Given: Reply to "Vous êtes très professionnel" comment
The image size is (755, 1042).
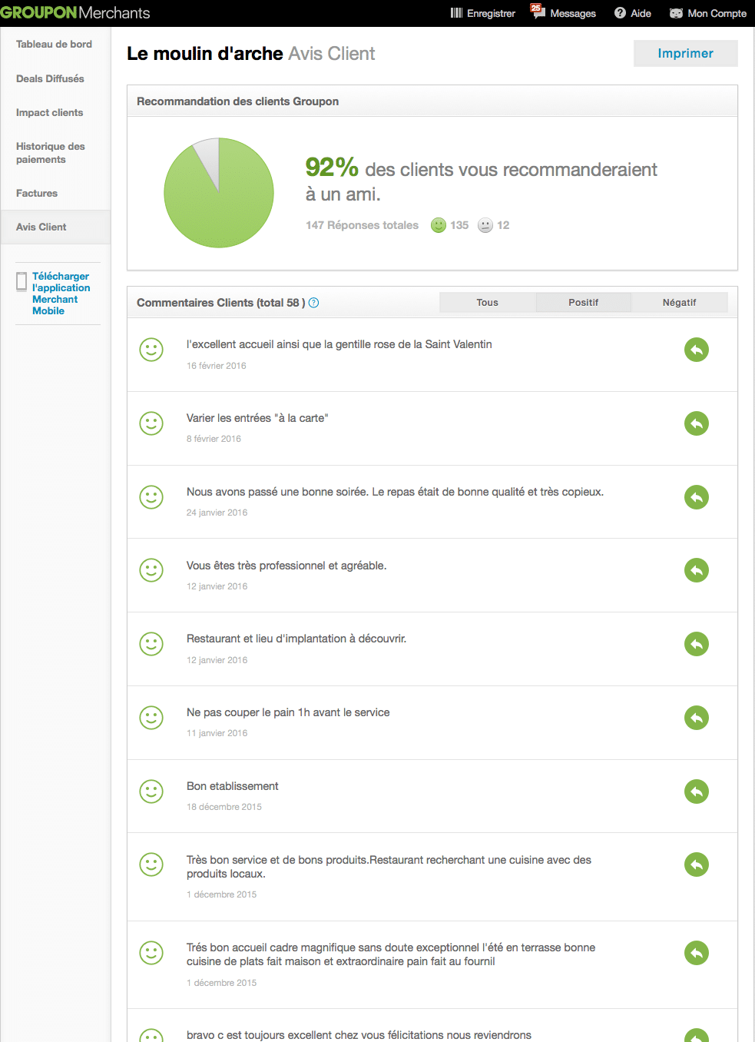Looking at the screenshot, I should click(696, 570).
